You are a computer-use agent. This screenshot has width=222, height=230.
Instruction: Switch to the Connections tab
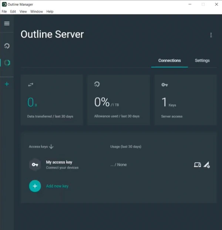click(x=169, y=61)
